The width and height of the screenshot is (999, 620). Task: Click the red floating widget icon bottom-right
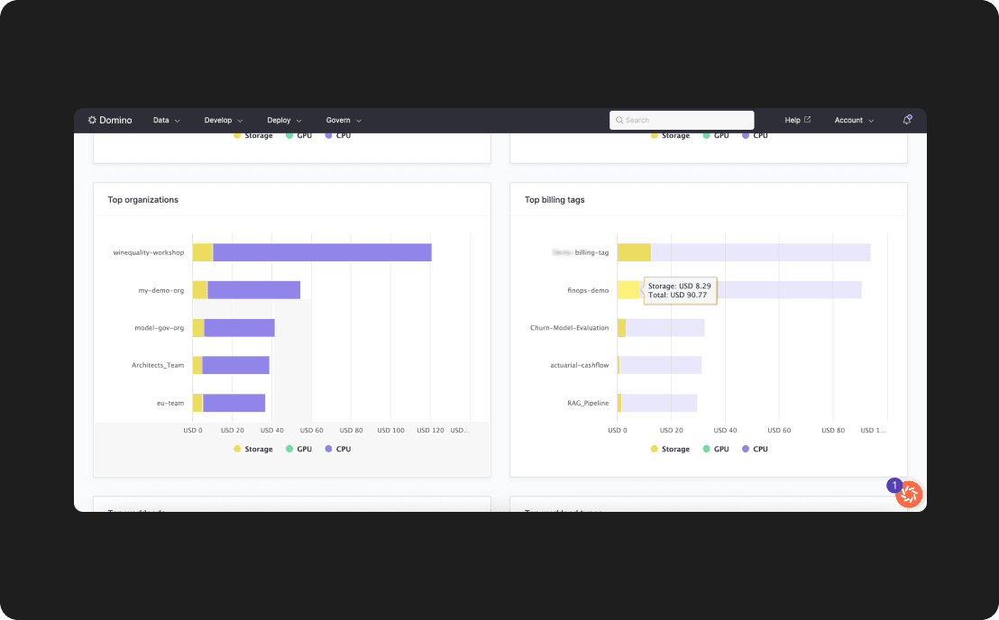[910, 494]
